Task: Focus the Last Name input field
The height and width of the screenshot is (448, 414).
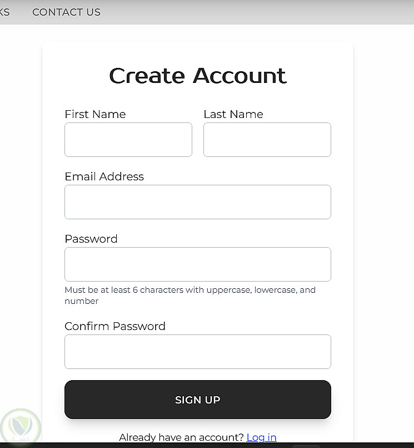Action: (267, 140)
